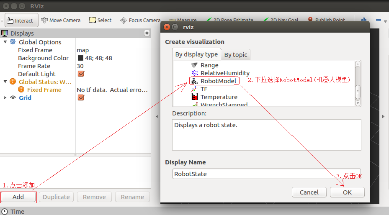Collapse the Global Options tree
The image size is (389, 215).
5,42
